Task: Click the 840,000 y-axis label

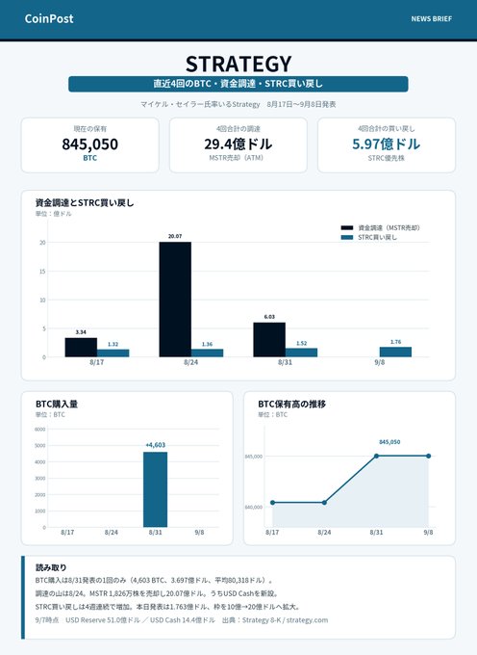Action: coord(254,507)
